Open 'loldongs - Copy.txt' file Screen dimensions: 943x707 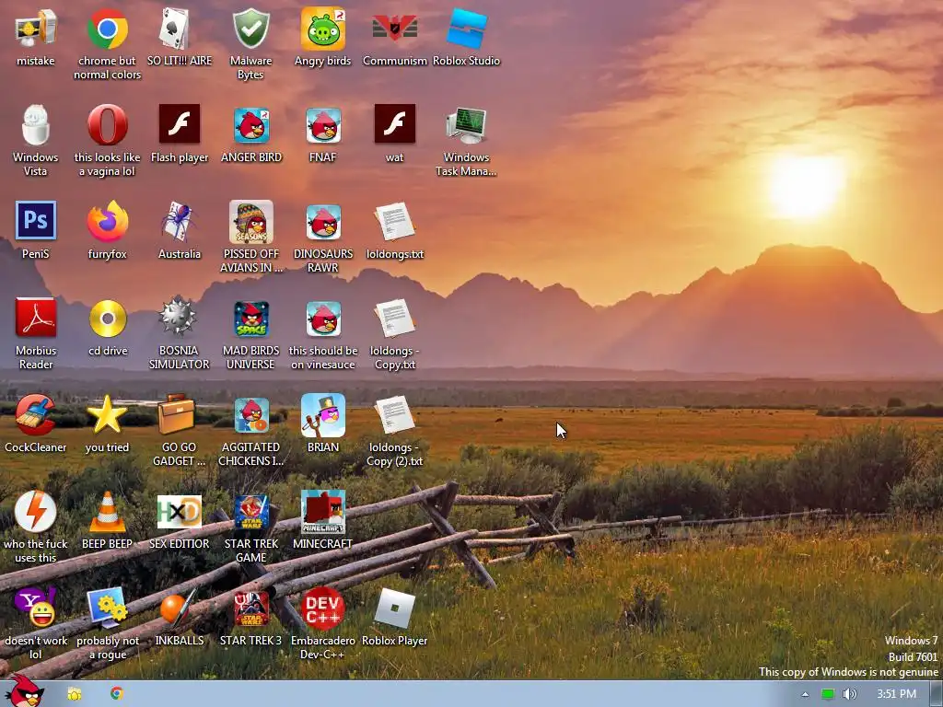(394, 318)
